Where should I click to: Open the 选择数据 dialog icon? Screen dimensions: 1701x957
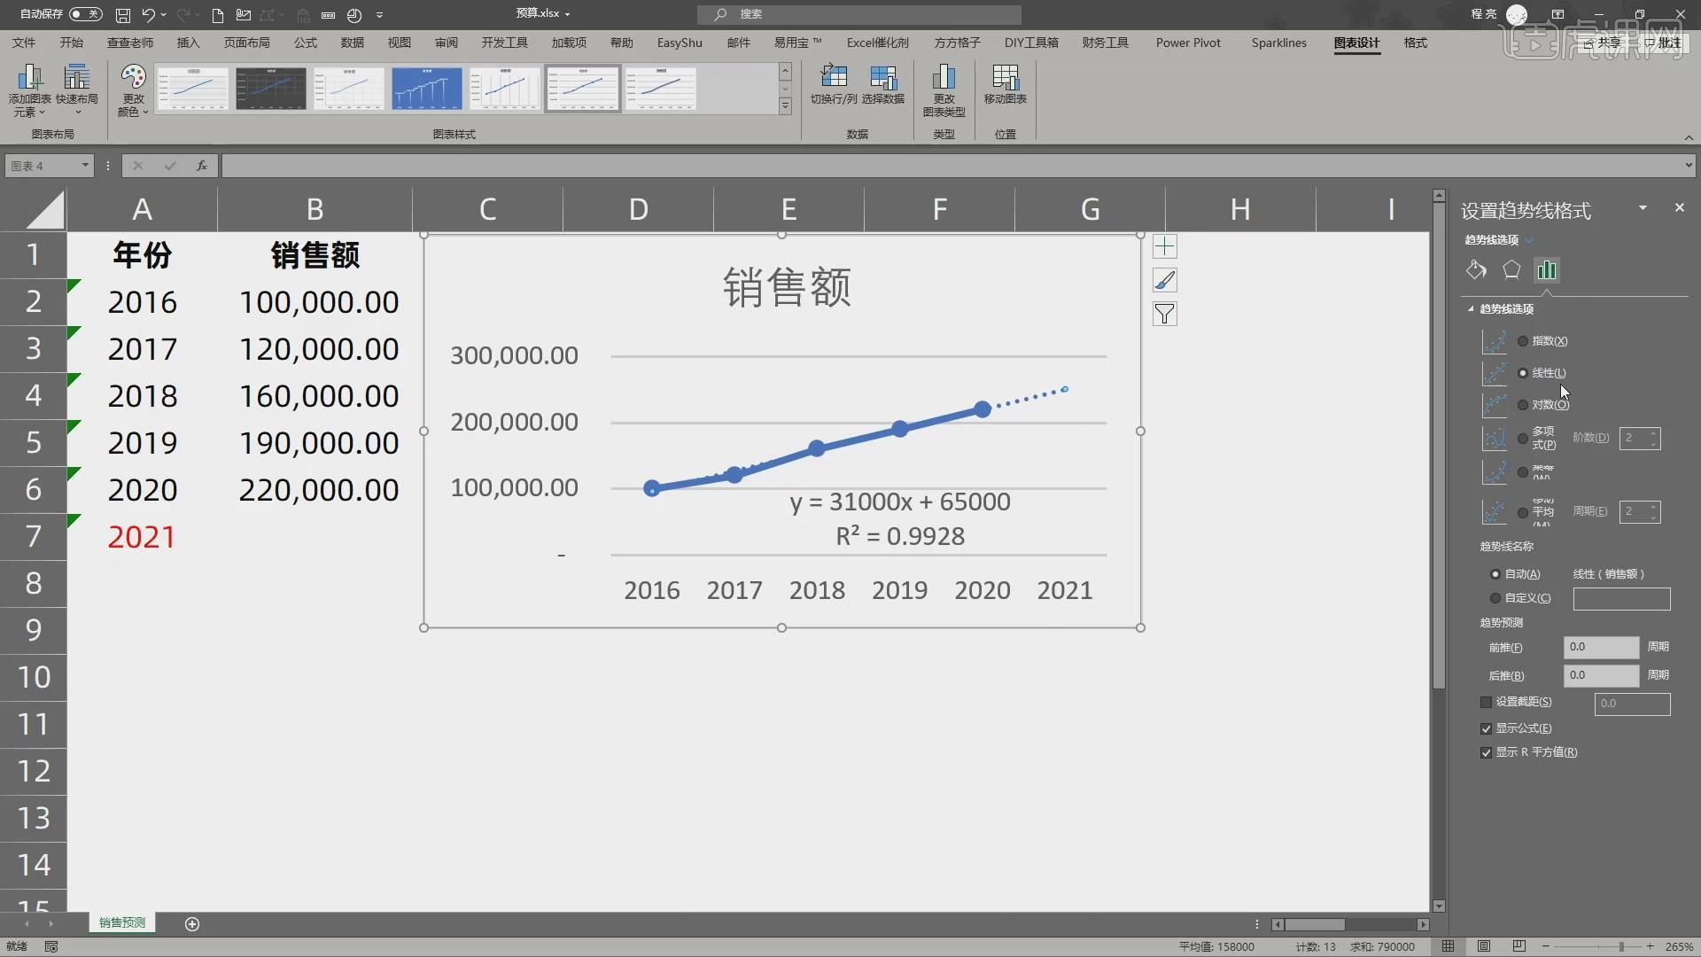[x=885, y=86]
